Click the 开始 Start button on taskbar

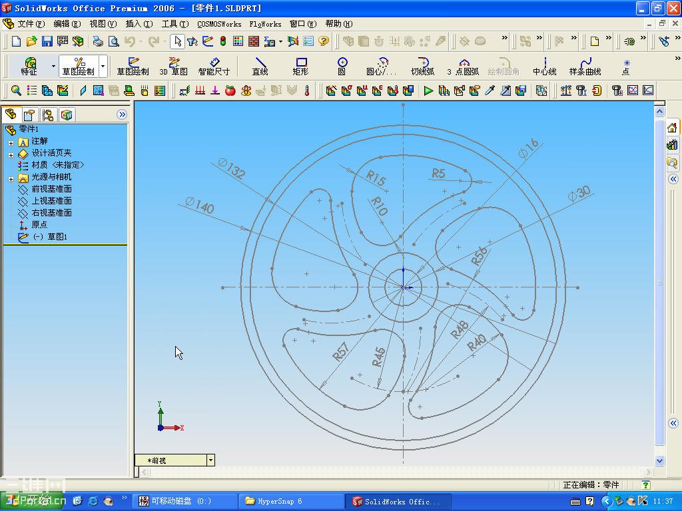(x=32, y=501)
